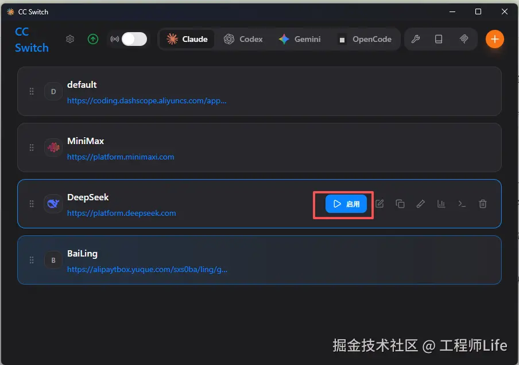Click the pencil icon in DeepSeek row
This screenshot has width=519, height=365.
coord(420,204)
